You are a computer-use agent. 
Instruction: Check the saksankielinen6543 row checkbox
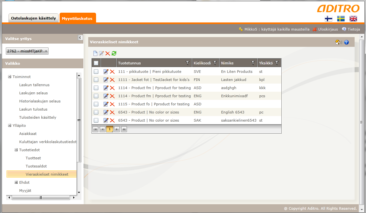tap(96, 120)
